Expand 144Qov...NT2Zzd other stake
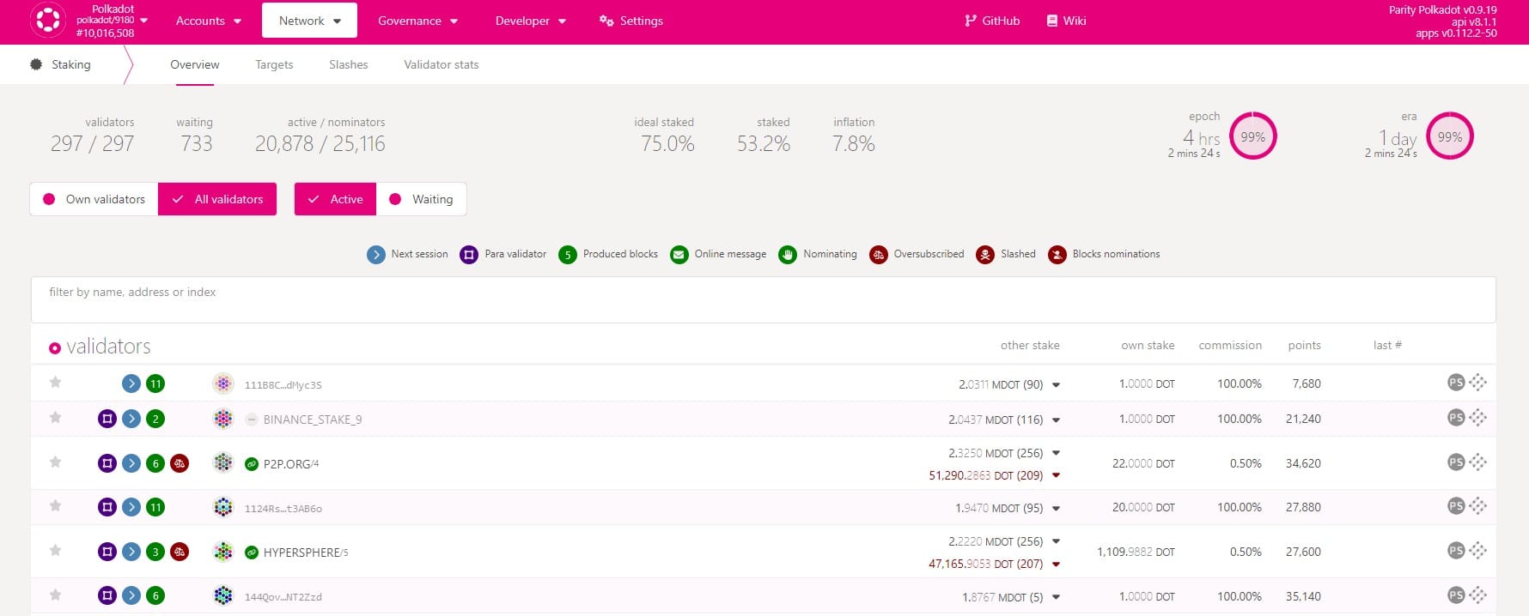1529x616 pixels. (x=1056, y=597)
